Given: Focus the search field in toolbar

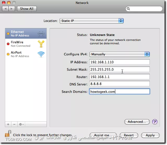Looking at the screenshot, I should pyautogui.click(x=144, y=9).
